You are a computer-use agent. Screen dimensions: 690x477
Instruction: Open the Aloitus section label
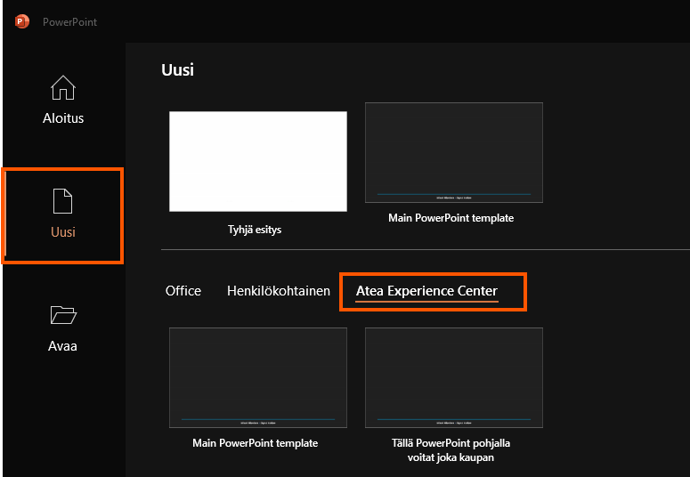click(63, 118)
